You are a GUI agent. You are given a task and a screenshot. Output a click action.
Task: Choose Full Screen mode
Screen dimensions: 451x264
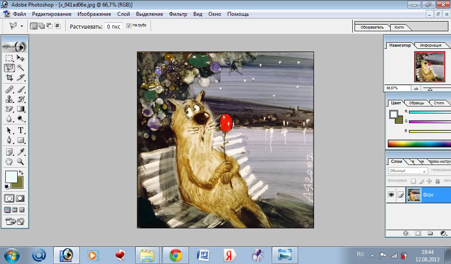[x=22, y=210]
